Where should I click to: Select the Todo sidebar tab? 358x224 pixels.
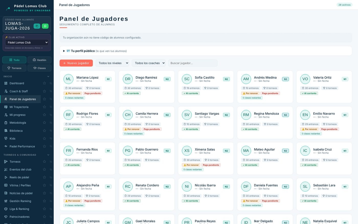pyautogui.click(x=14, y=60)
